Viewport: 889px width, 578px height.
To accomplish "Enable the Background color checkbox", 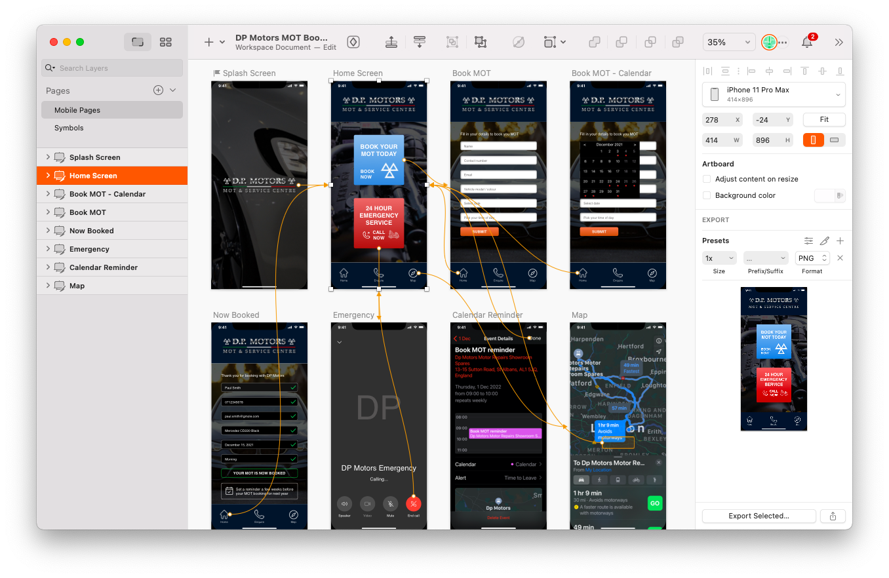I will point(707,195).
